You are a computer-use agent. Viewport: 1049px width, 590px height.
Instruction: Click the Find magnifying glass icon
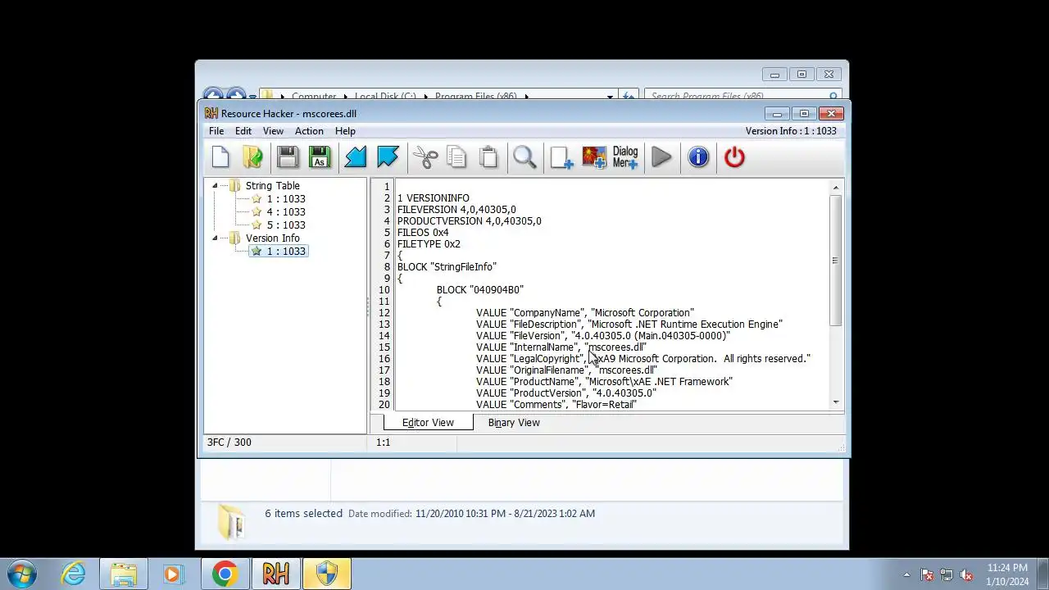(x=524, y=157)
